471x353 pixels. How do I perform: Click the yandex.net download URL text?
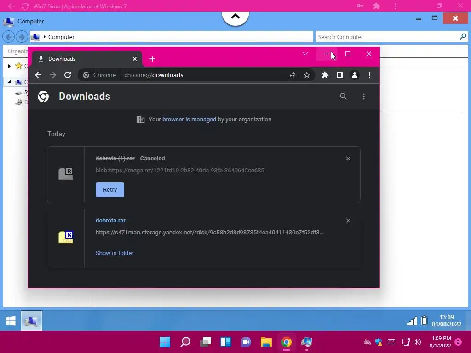point(209,232)
